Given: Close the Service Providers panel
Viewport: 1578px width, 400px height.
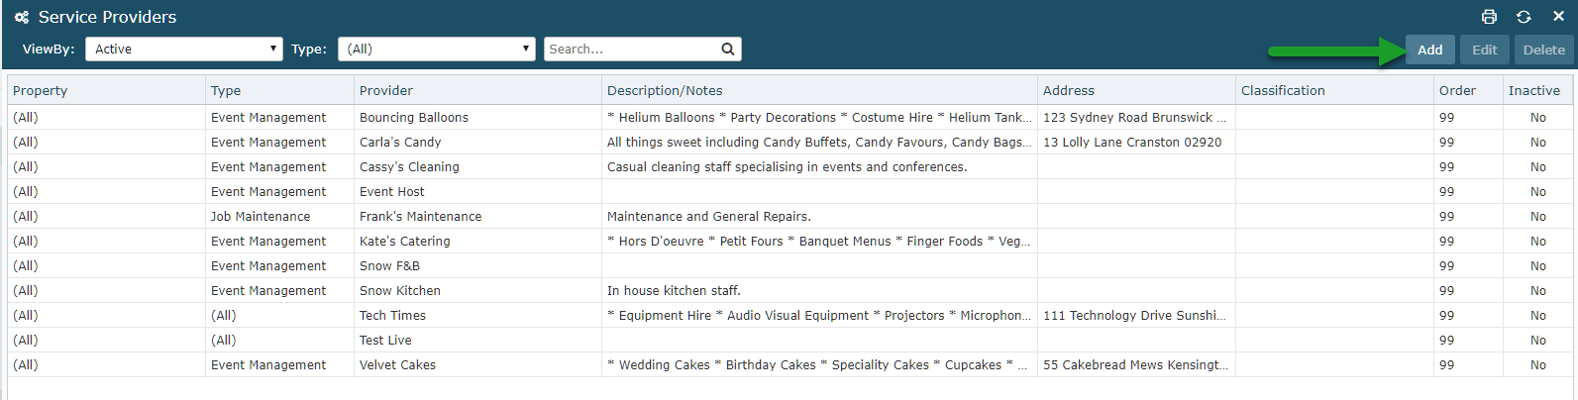Looking at the screenshot, I should pos(1558,17).
